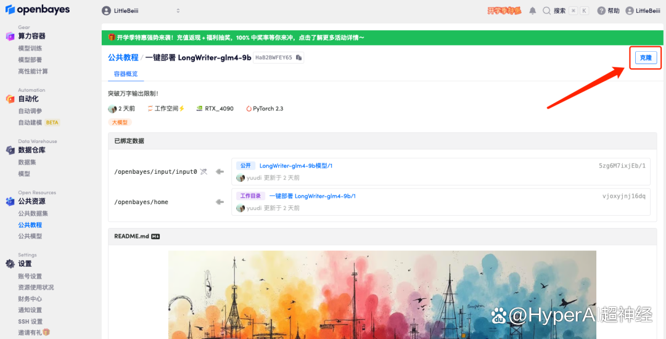Image resolution: width=666 pixels, height=339 pixels.
Task: Open the notifications bell
Action: (533, 11)
